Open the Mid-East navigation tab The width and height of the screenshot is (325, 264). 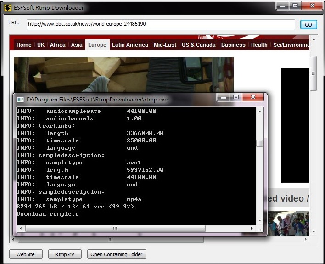point(165,45)
